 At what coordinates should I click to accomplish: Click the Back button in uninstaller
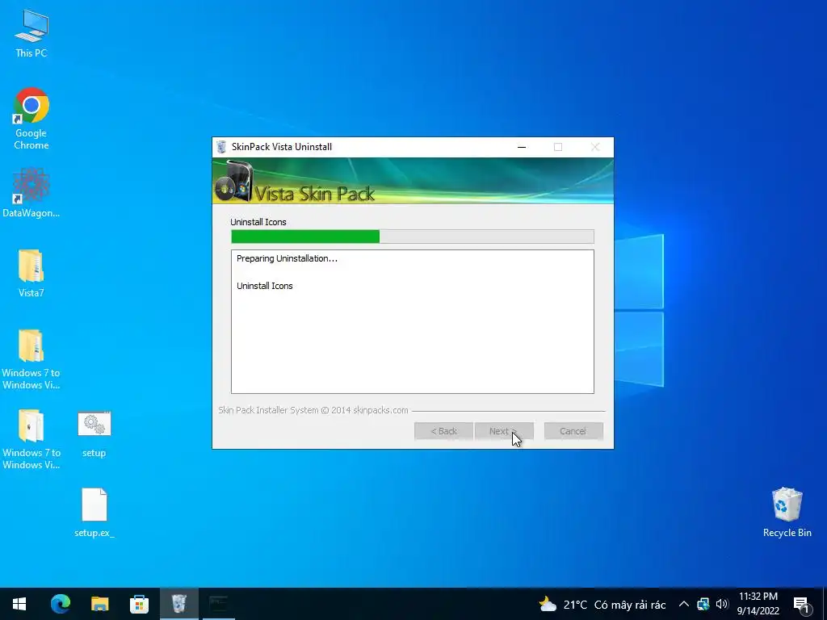443,431
